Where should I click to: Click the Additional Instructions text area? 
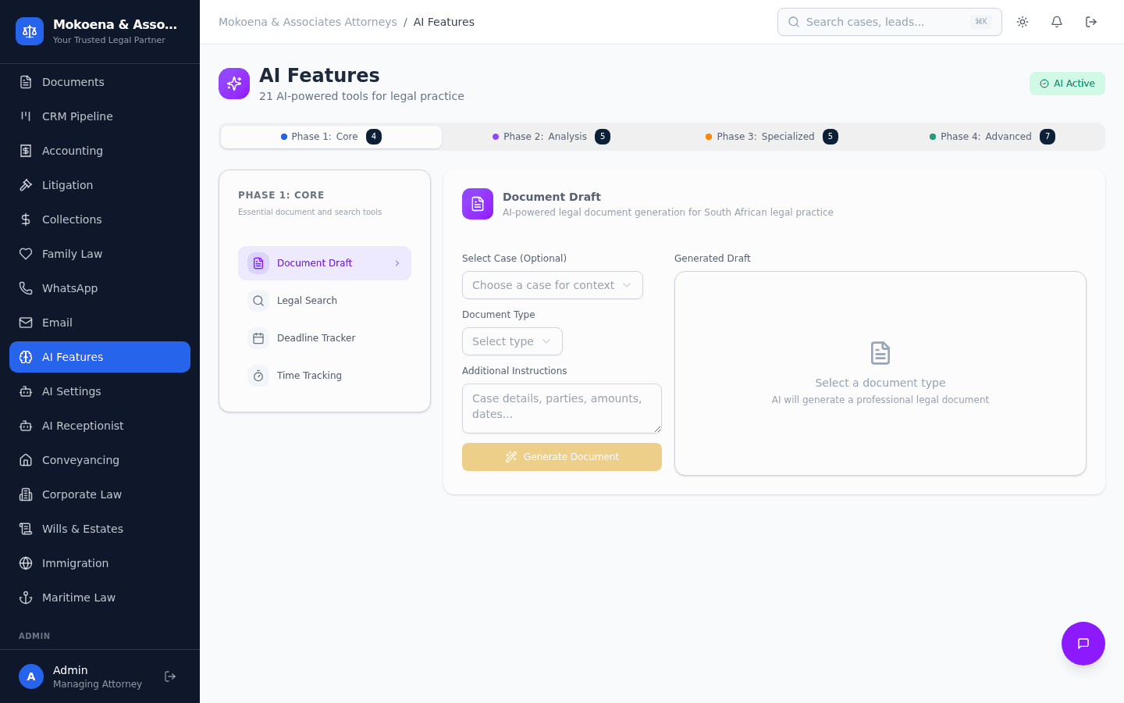tap(562, 409)
